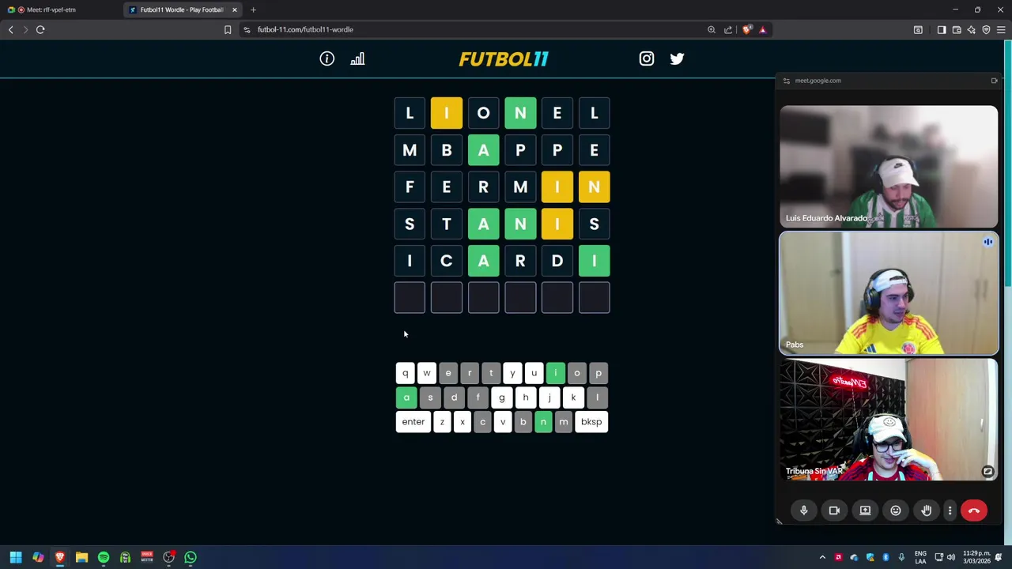Tap the 'z' key on virtual keyboard
This screenshot has height=569, width=1012.
(442, 422)
